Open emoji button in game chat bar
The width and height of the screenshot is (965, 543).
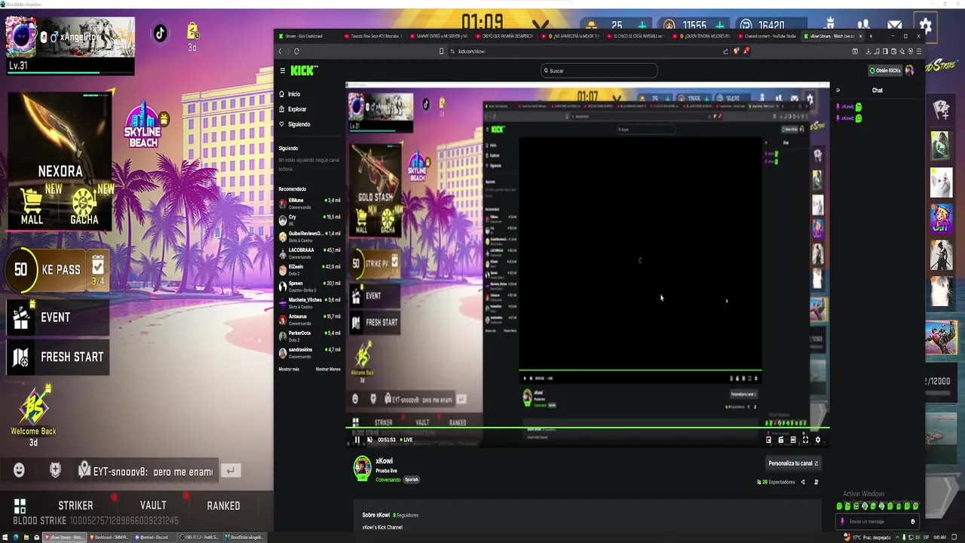[20, 470]
